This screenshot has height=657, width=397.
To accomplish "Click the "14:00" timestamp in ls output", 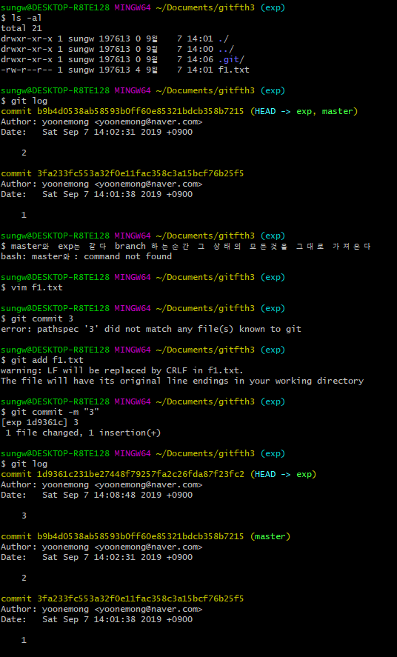I will (x=200, y=49).
